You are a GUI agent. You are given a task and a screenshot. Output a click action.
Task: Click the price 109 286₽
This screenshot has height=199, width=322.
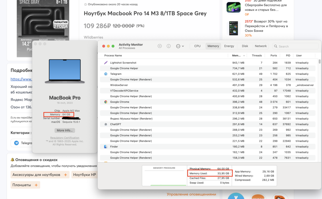pos(97,26)
